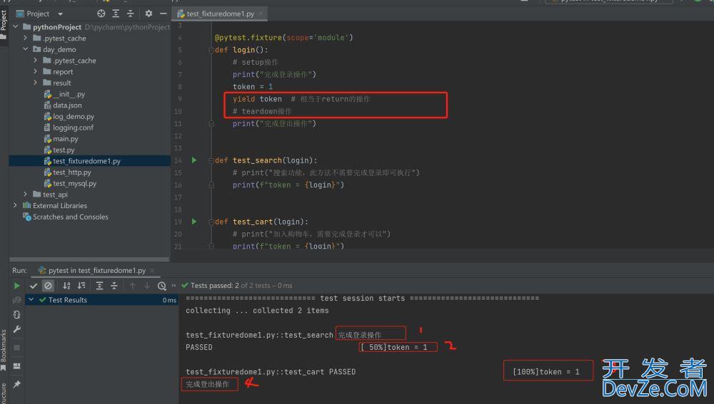Run test_cart from gutter arrow
The width and height of the screenshot is (714, 404).
point(194,222)
